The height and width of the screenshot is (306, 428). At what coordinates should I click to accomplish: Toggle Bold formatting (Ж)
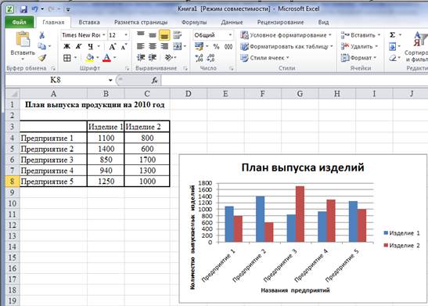tap(67, 46)
